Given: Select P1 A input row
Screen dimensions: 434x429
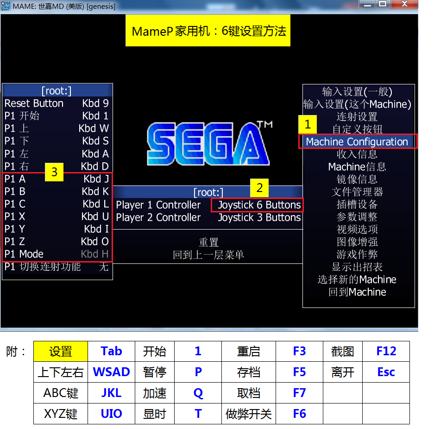Looking at the screenshot, I should click(57, 179).
